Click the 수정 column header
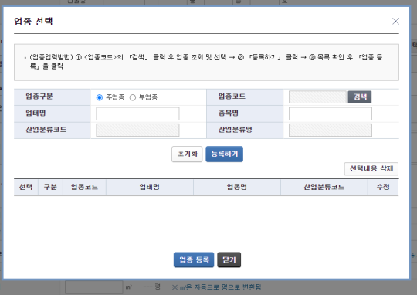This screenshot has width=417, height=295. pyautogui.click(x=383, y=187)
